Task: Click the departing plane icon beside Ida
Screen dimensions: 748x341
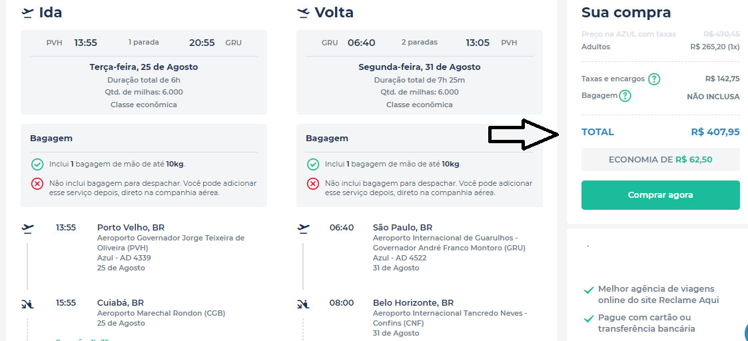Action: click(x=27, y=13)
